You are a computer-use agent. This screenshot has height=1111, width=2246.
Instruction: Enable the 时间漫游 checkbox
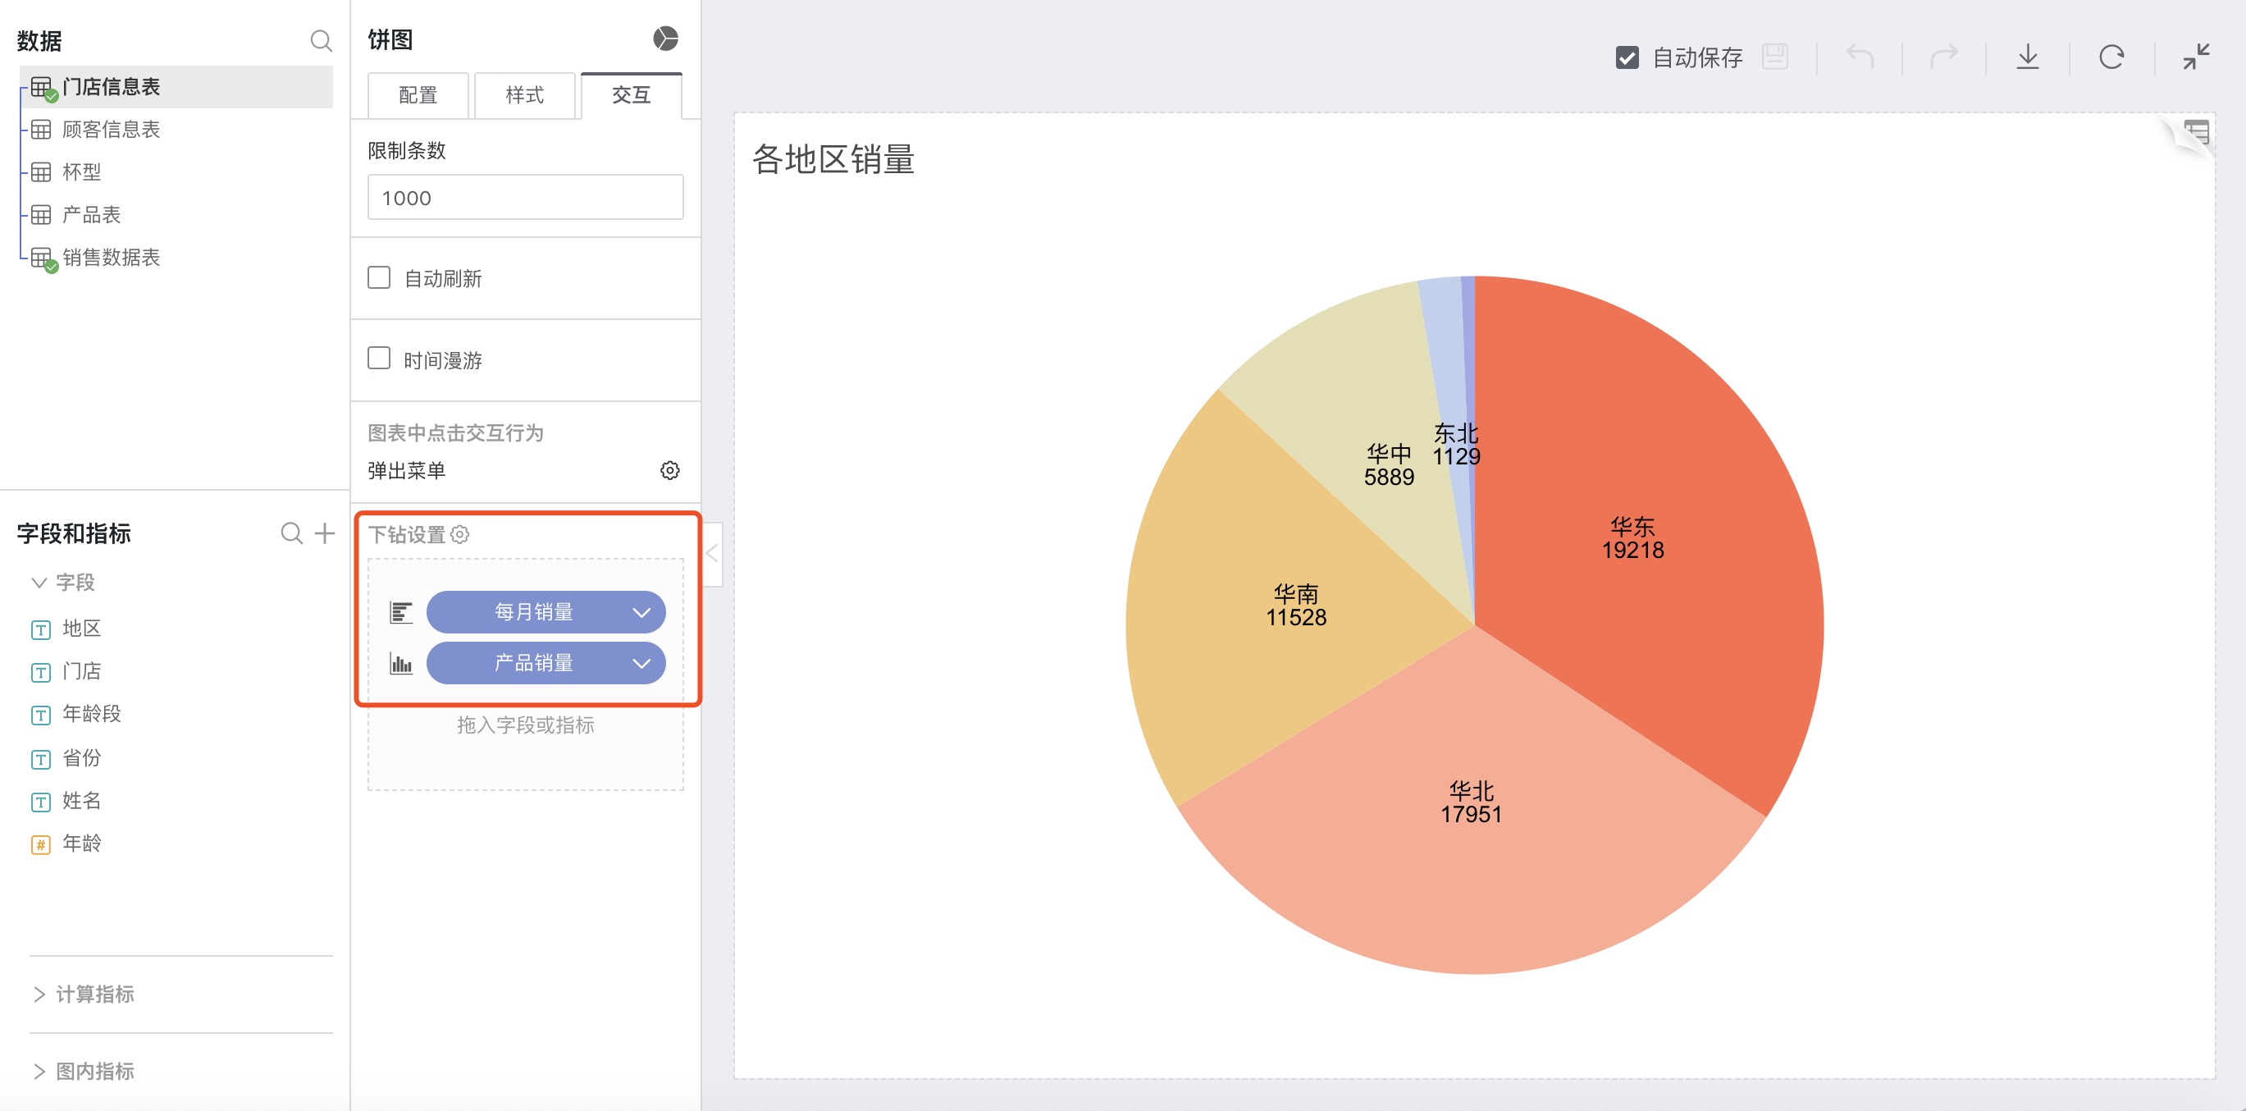pos(378,359)
